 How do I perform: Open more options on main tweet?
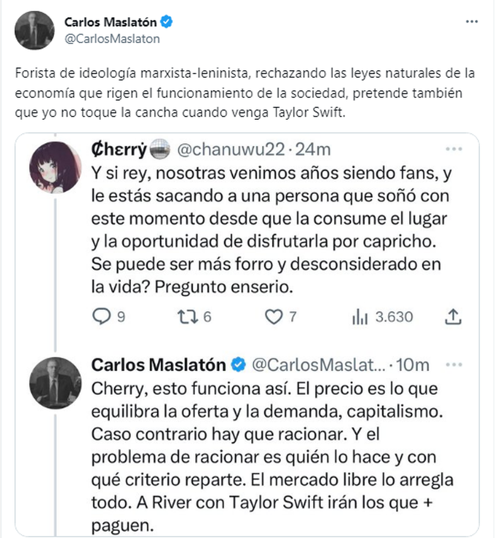point(472,22)
